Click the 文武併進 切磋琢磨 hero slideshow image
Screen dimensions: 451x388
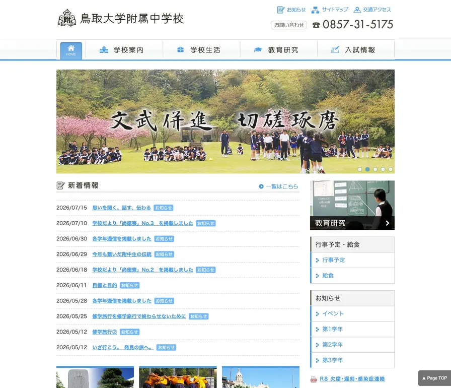225,121
